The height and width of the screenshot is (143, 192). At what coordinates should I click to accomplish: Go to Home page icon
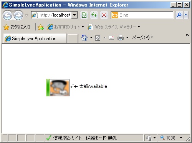click(x=84, y=38)
